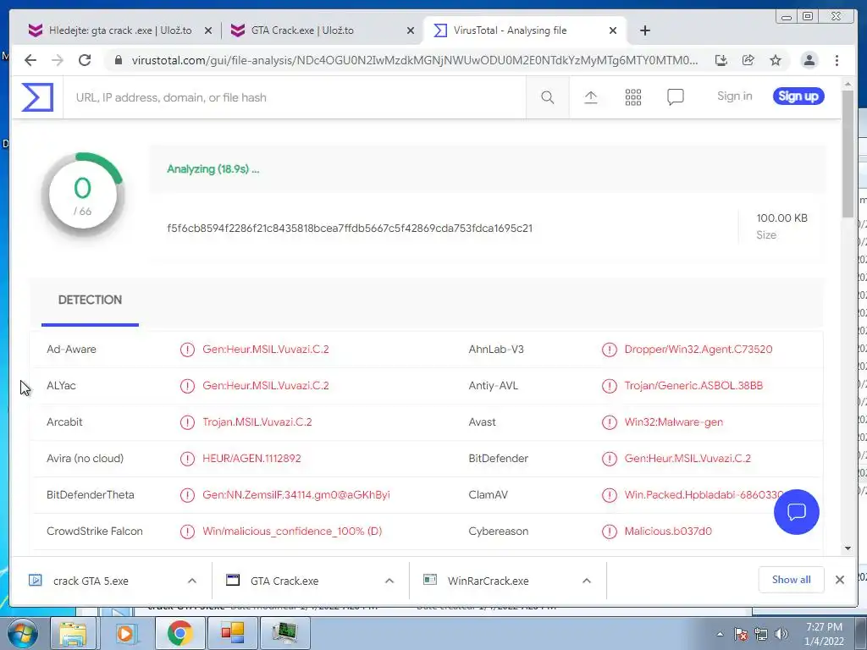This screenshot has width=867, height=650.
Task: Select the file hash f5f6cb8594f2286f... text
Action: click(x=350, y=229)
